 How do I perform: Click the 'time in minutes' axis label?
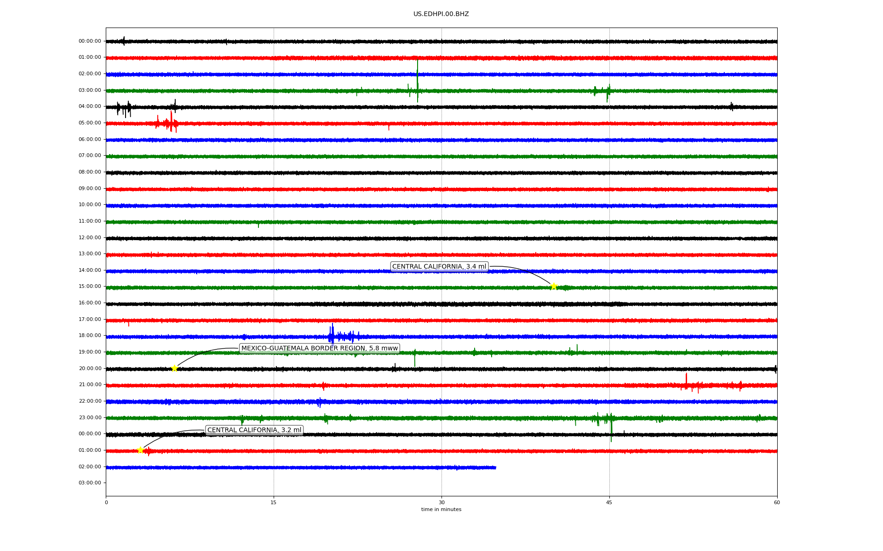tap(441, 510)
